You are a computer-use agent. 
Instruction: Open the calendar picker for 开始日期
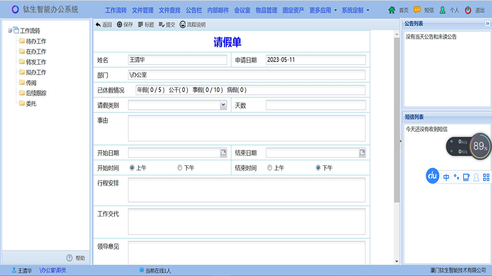pyautogui.click(x=224, y=153)
